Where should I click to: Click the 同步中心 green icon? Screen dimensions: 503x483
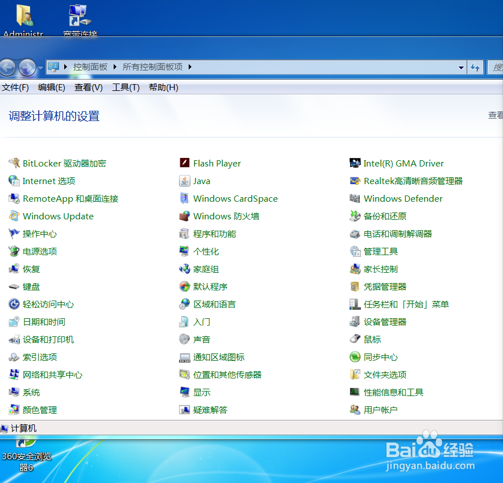[355, 357]
